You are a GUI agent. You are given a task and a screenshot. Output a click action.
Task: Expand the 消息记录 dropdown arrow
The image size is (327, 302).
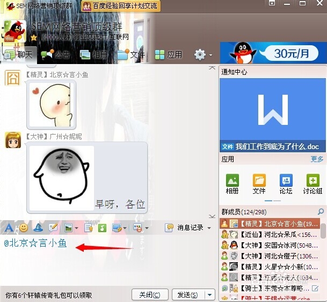[x=209, y=228]
